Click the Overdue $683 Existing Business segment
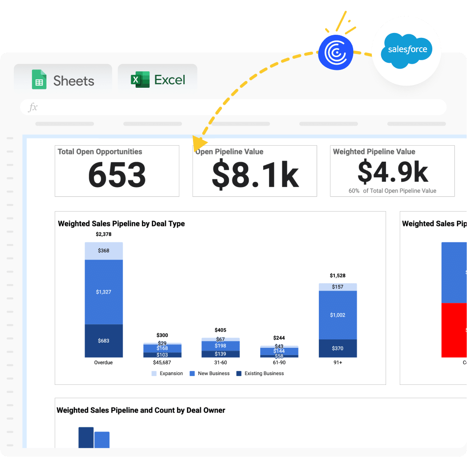This screenshot has width=467, height=457. (104, 341)
